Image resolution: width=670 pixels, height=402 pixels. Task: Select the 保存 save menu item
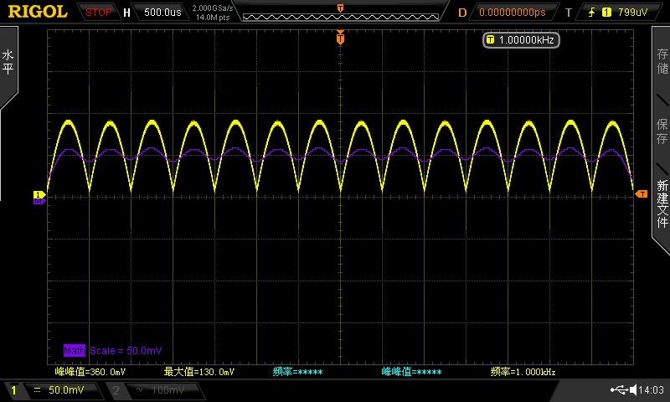point(662,131)
